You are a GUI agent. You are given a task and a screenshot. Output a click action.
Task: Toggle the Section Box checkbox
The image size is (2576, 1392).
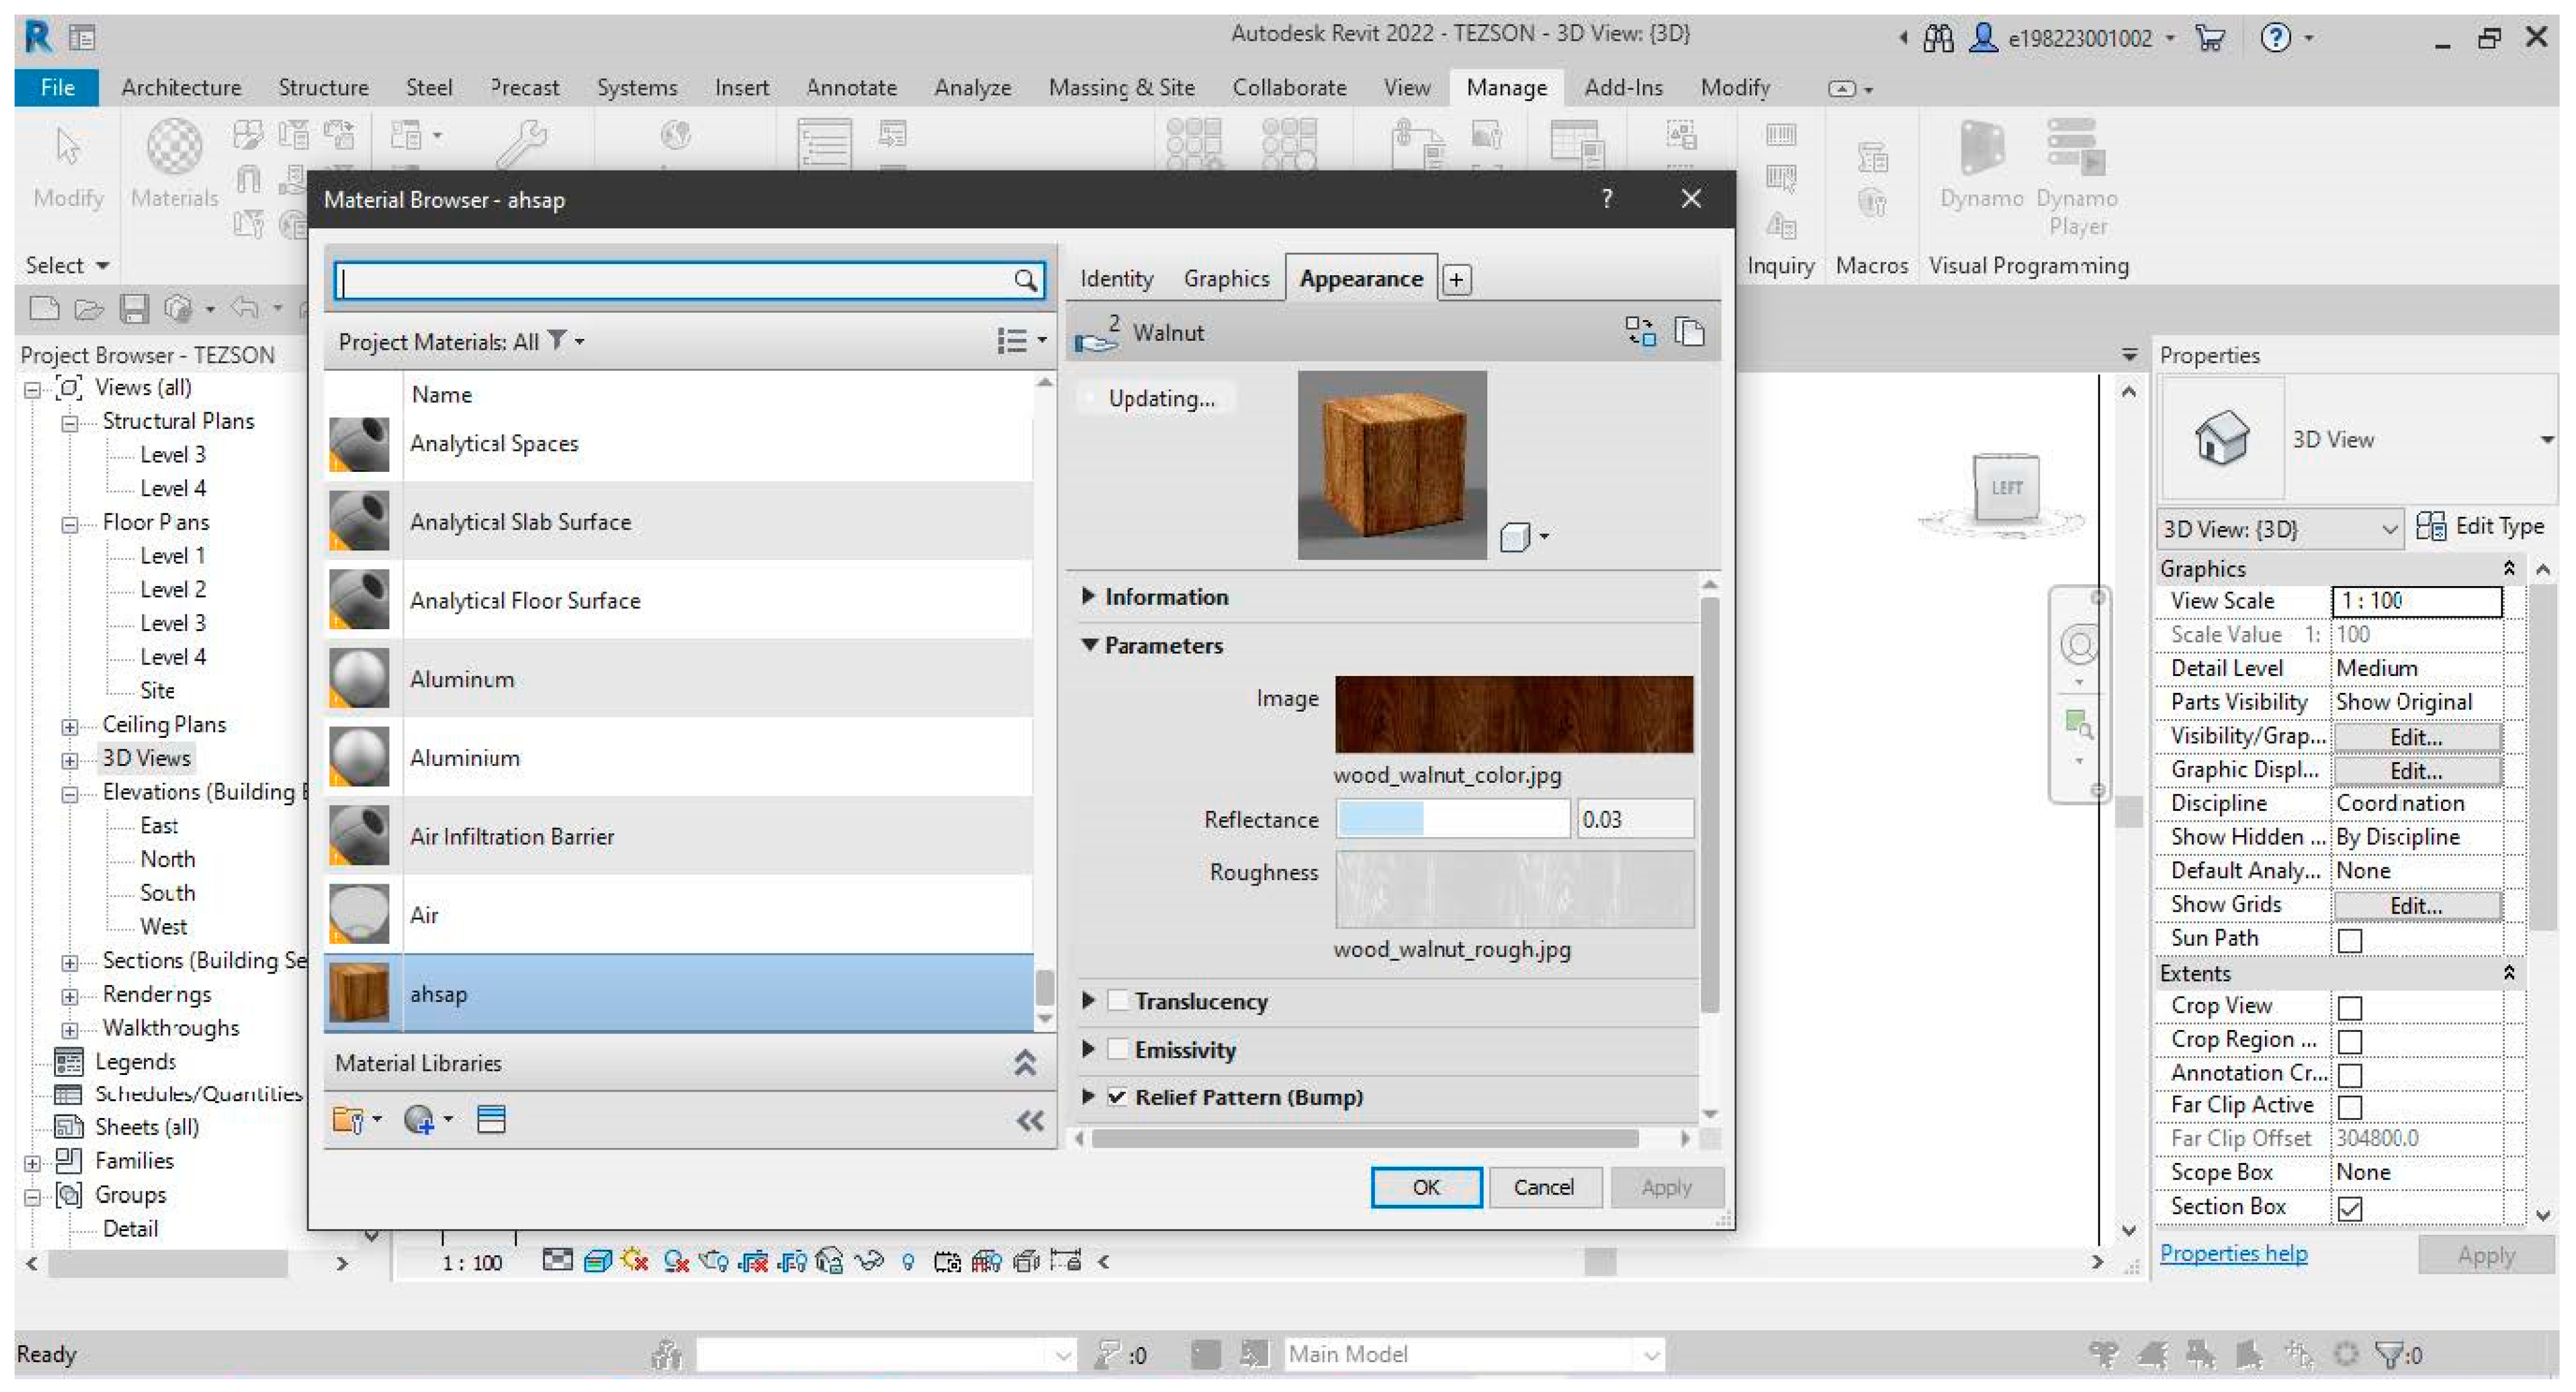(2349, 1208)
